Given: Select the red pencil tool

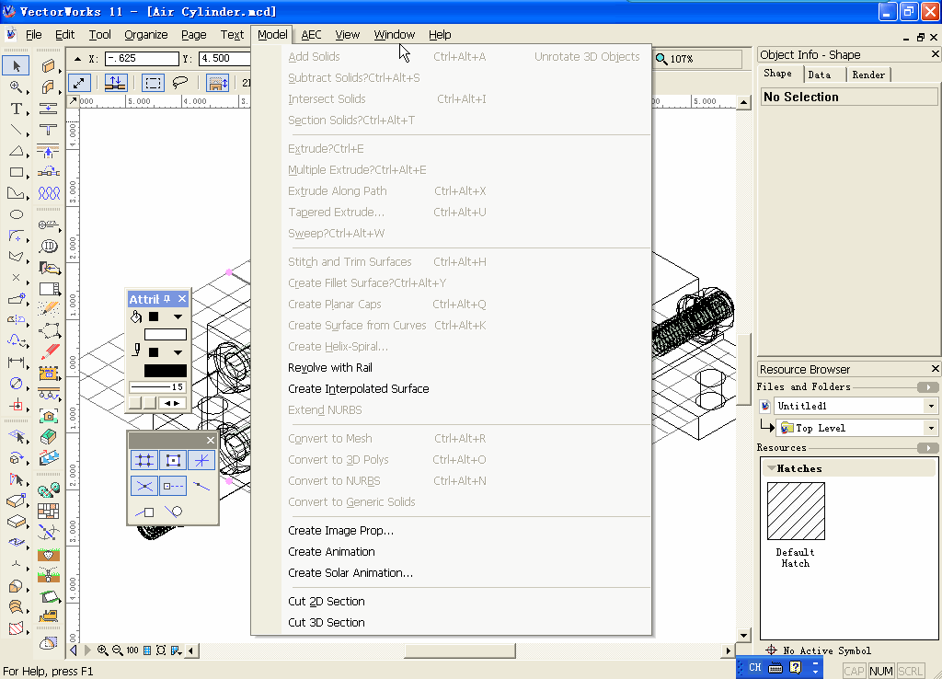Looking at the screenshot, I should [x=49, y=351].
